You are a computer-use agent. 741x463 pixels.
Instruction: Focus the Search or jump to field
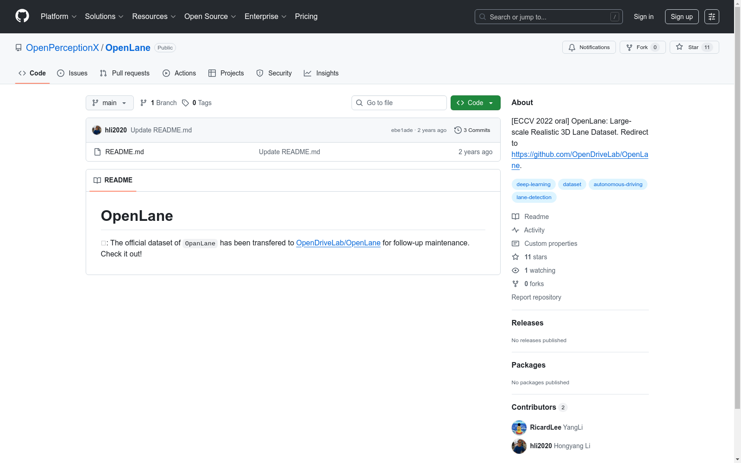click(549, 17)
